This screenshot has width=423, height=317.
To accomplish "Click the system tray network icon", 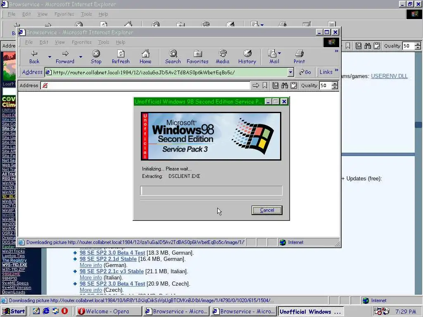I will pos(378,311).
